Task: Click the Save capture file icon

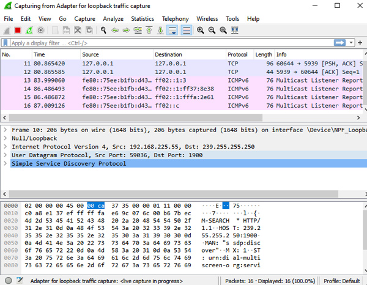Action: point(67,31)
